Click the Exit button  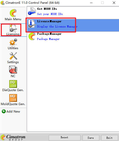pyautogui.click(x=109, y=138)
